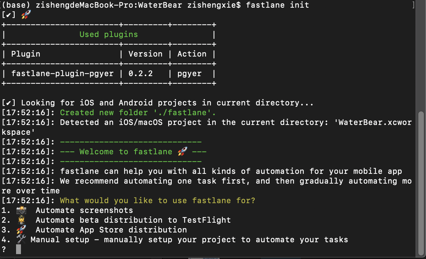Click the rocket emoji beside App Store distribution
The height and width of the screenshot is (259, 426).
click(x=21, y=230)
